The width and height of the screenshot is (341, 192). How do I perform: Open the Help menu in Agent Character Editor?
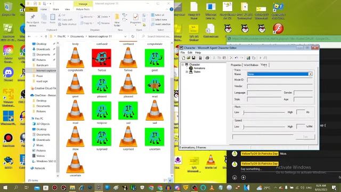tap(198, 53)
